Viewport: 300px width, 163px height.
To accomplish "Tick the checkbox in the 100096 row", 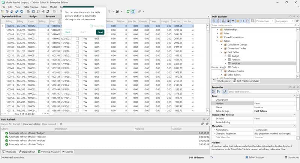I will [77, 43].
